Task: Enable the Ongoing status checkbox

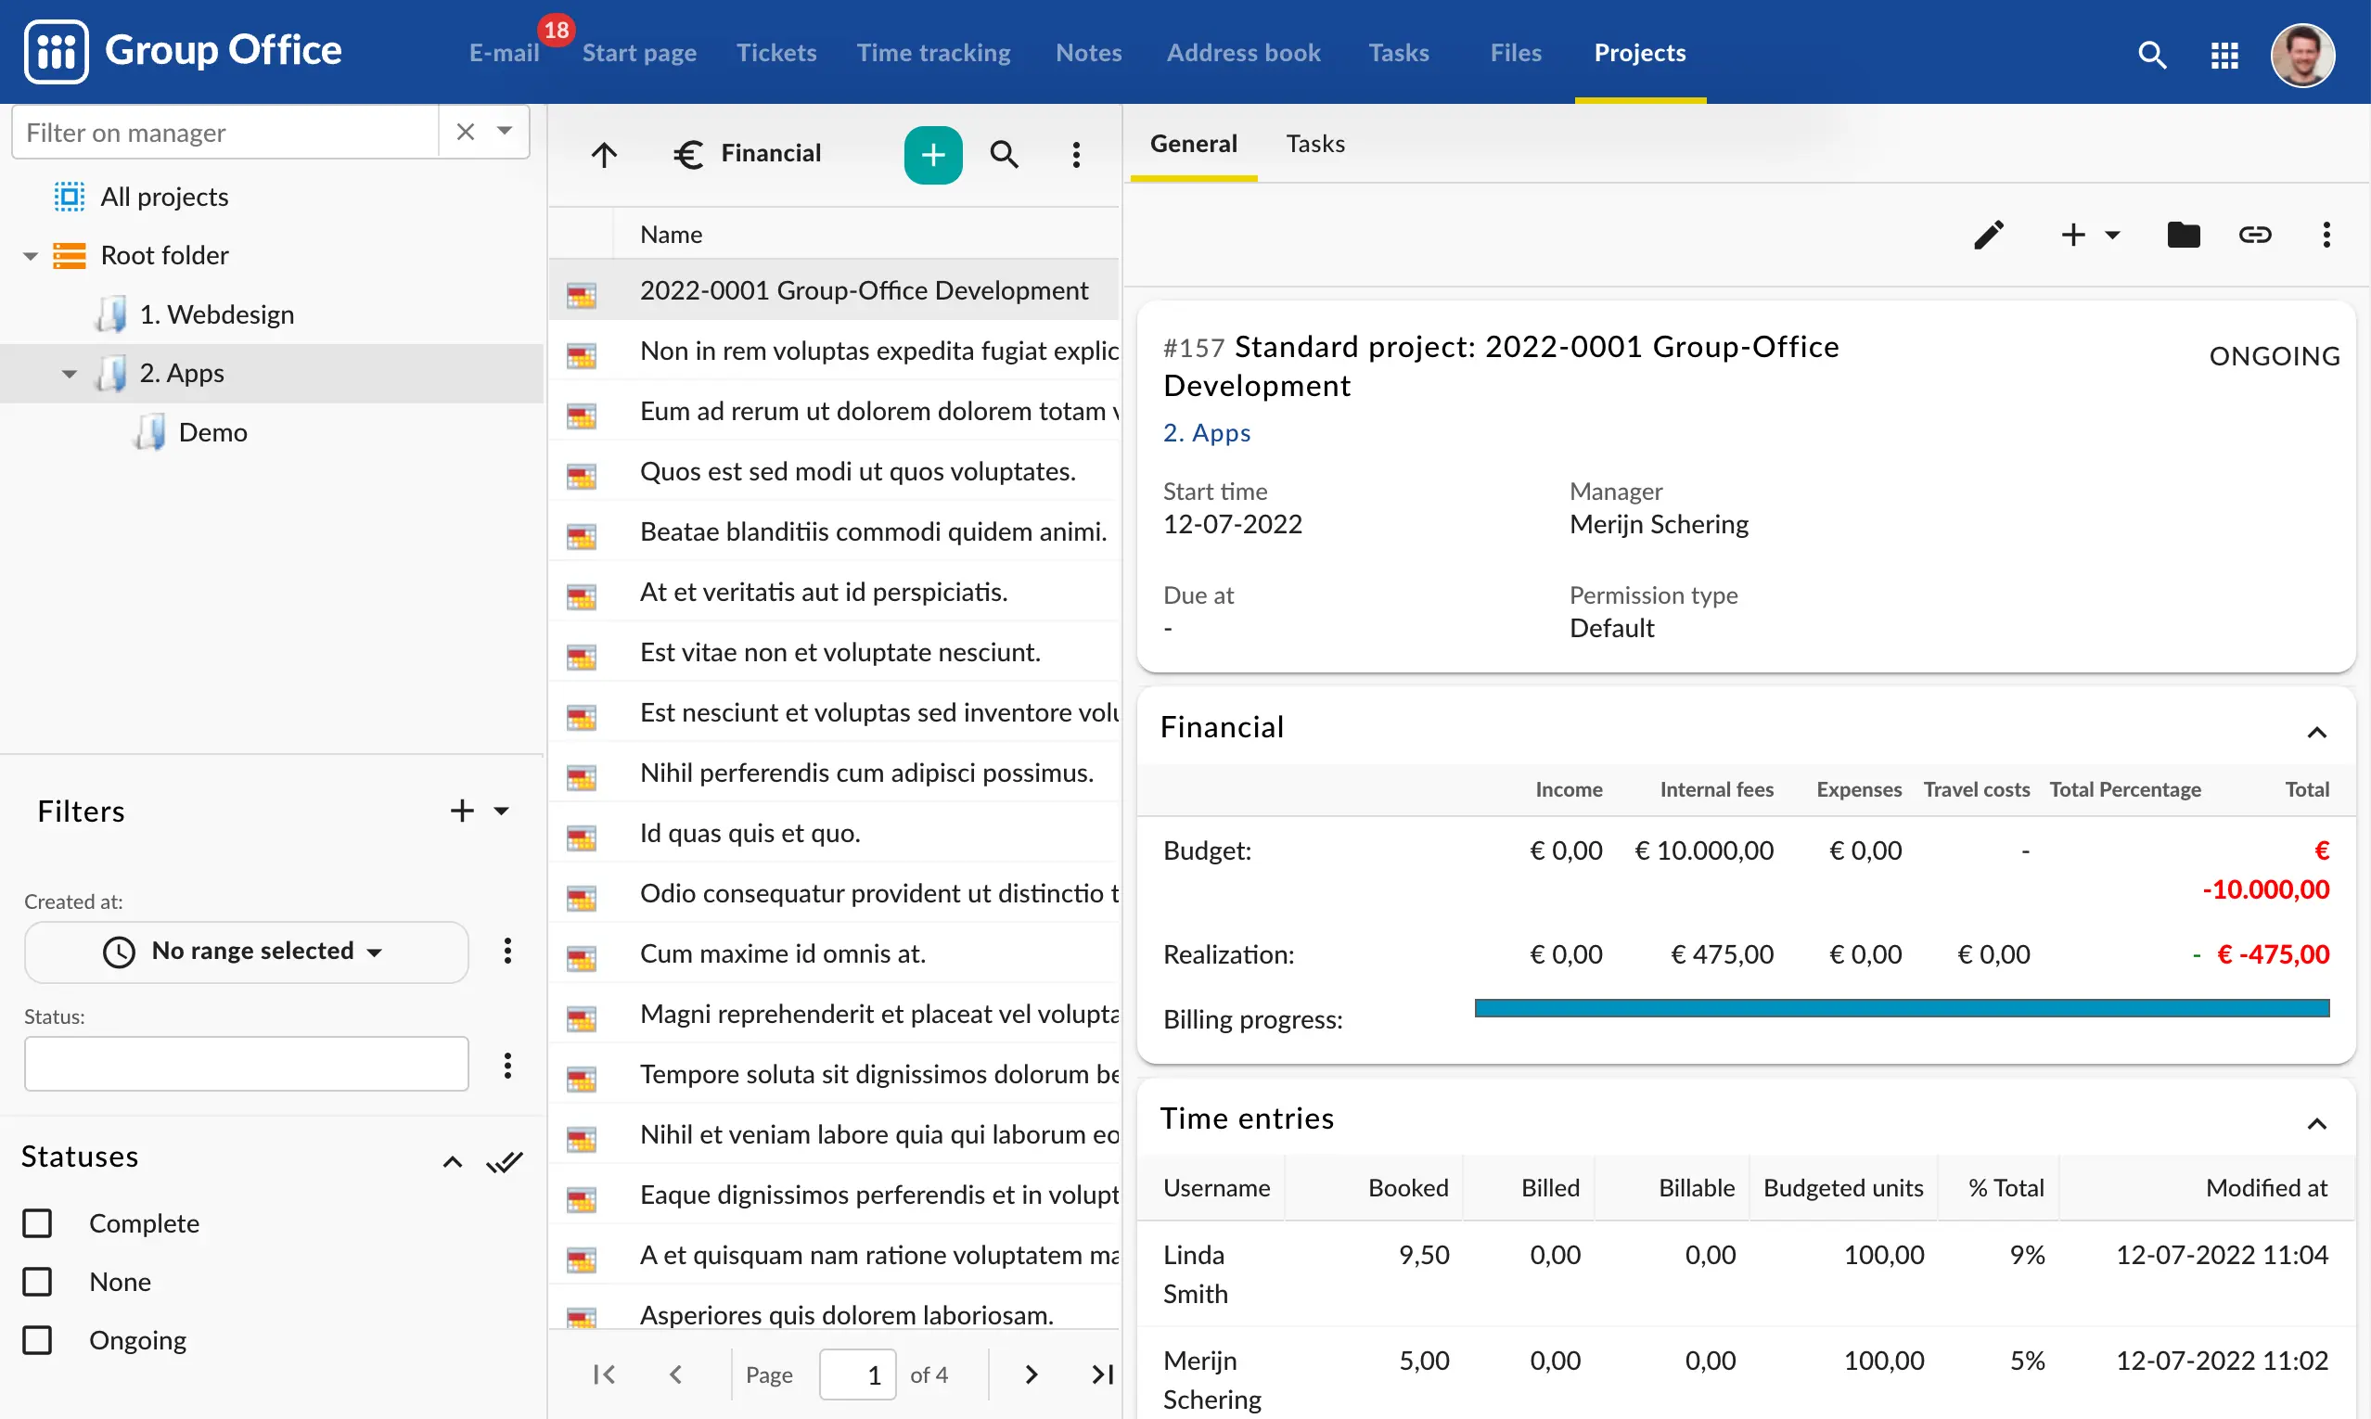Action: pos(37,1340)
